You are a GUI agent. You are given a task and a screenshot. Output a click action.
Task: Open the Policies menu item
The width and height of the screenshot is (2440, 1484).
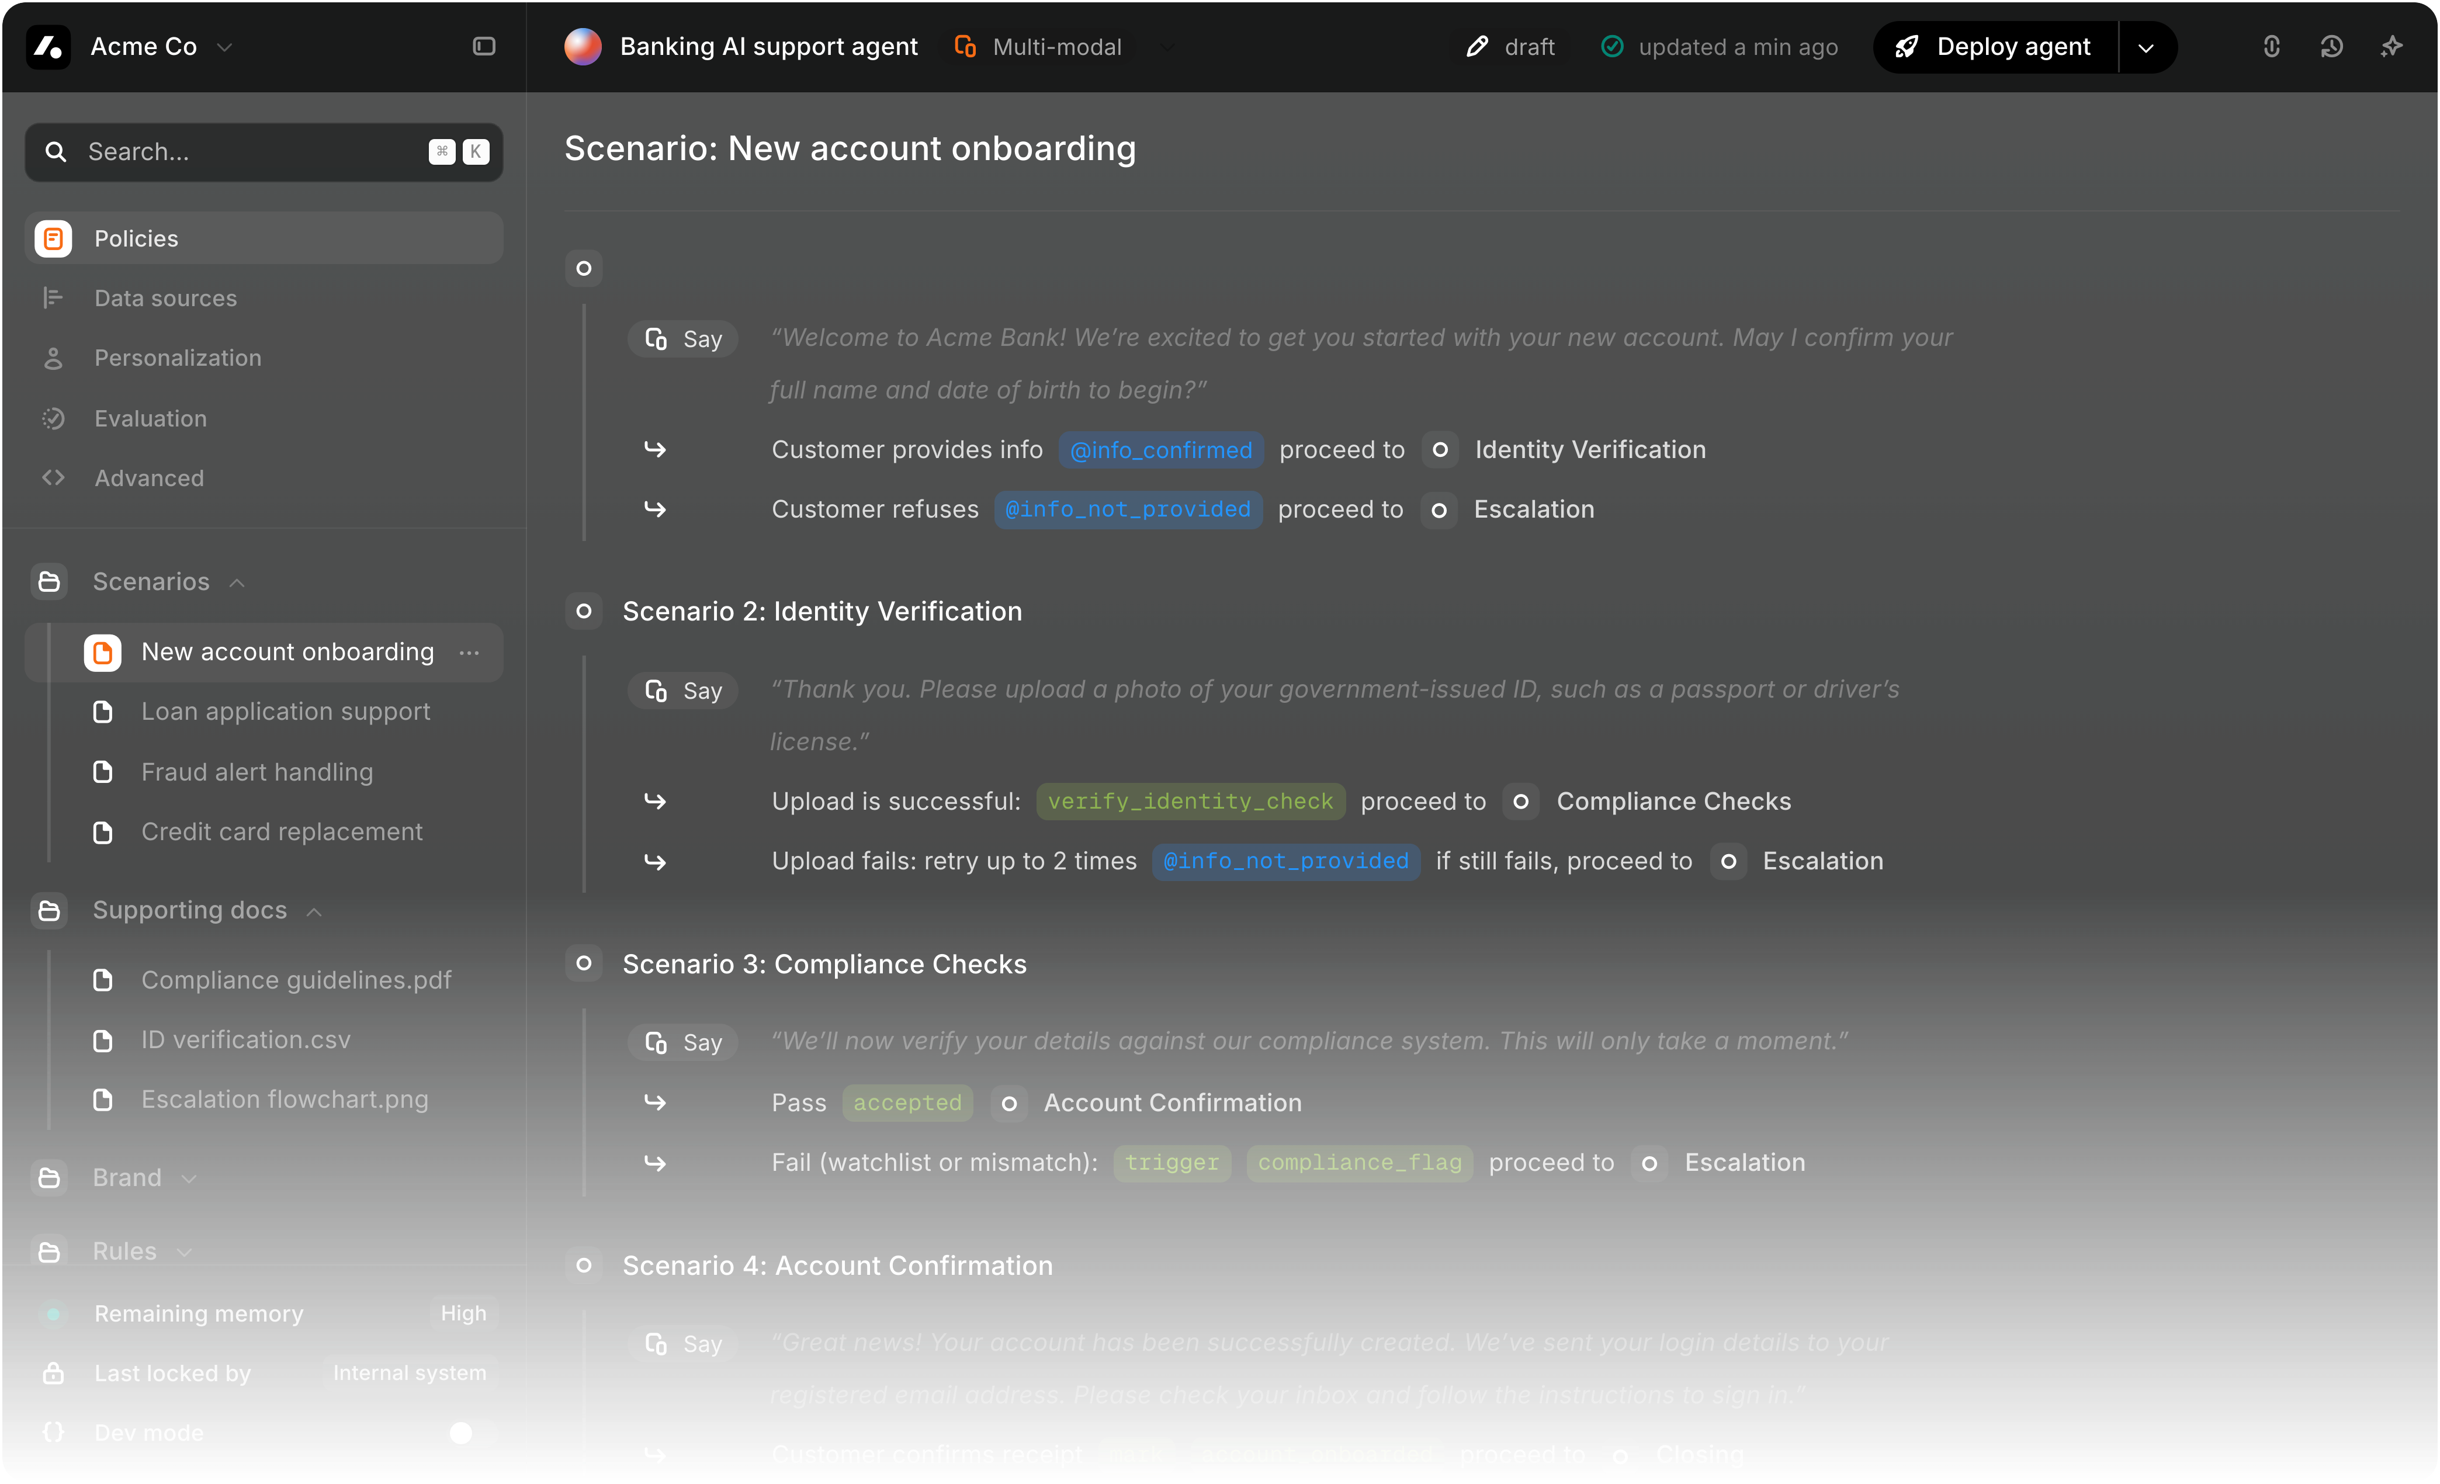tap(264, 238)
